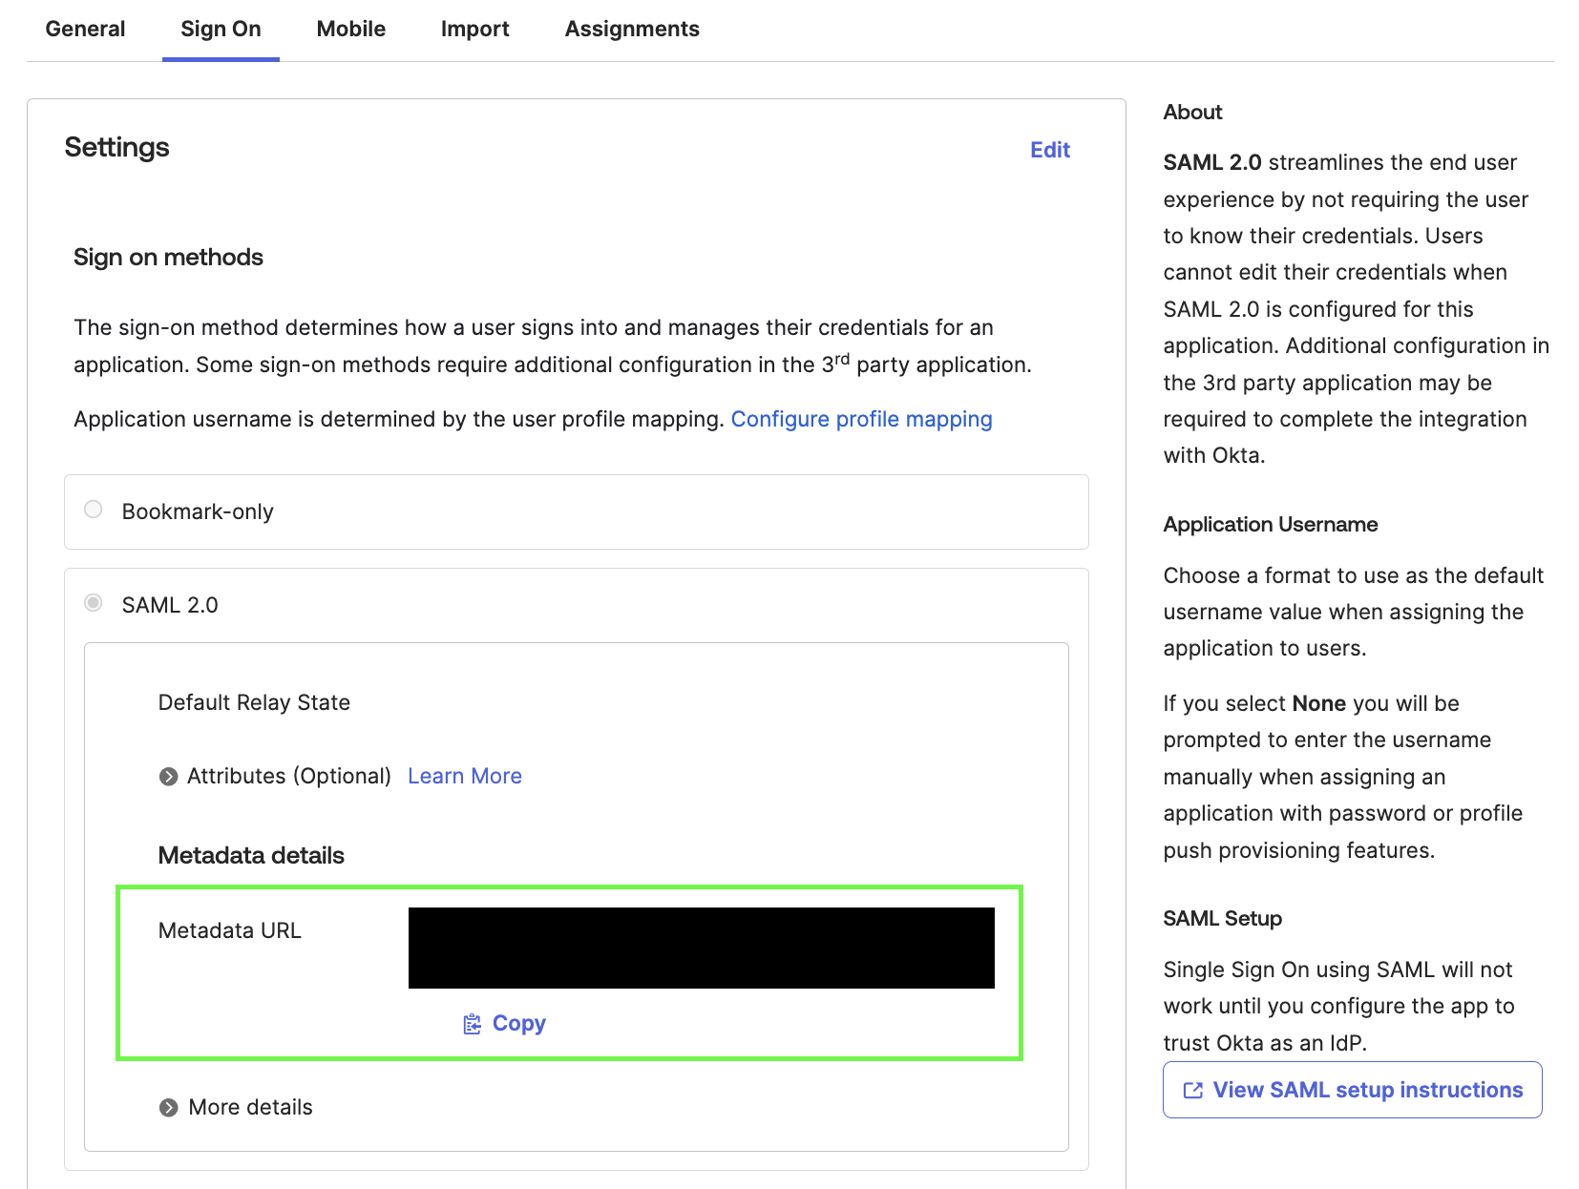Screen dimensions: 1579x1189
Task: Click the Learn More link
Action: click(465, 776)
